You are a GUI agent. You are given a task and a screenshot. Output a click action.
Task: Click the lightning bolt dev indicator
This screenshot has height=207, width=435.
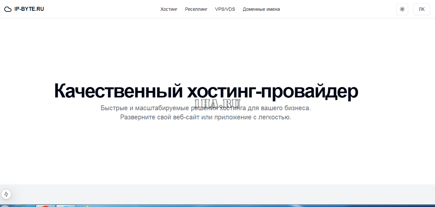coord(6,194)
